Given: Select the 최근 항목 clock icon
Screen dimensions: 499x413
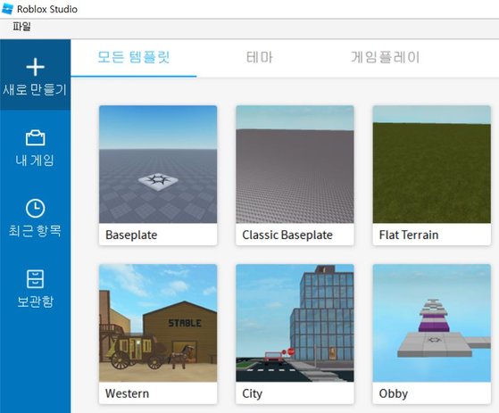Looking at the screenshot, I should point(35,208).
